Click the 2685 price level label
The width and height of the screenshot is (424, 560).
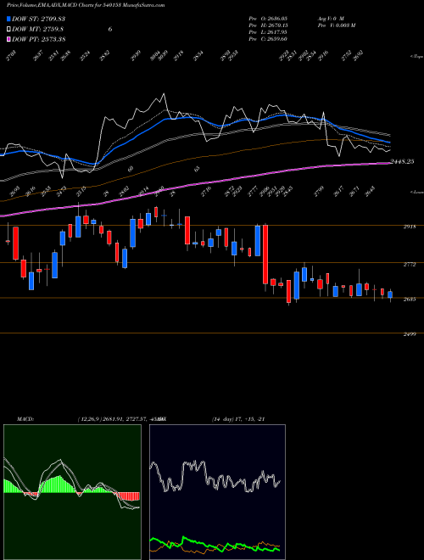(x=409, y=300)
